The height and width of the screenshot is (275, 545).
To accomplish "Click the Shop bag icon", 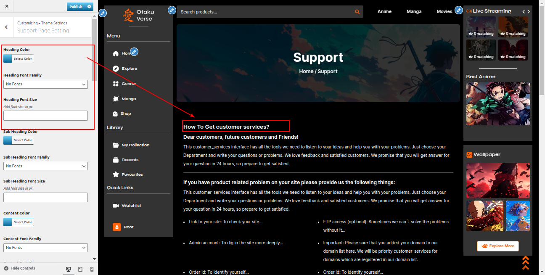I will [x=116, y=114].
